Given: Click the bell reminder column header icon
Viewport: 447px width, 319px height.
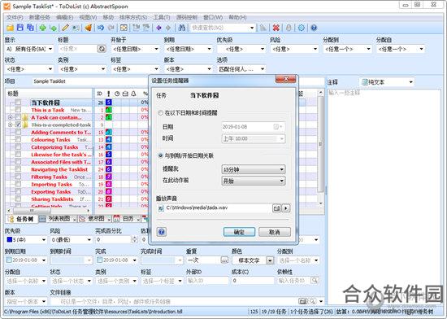Looking at the screenshot, I should 133,94.
